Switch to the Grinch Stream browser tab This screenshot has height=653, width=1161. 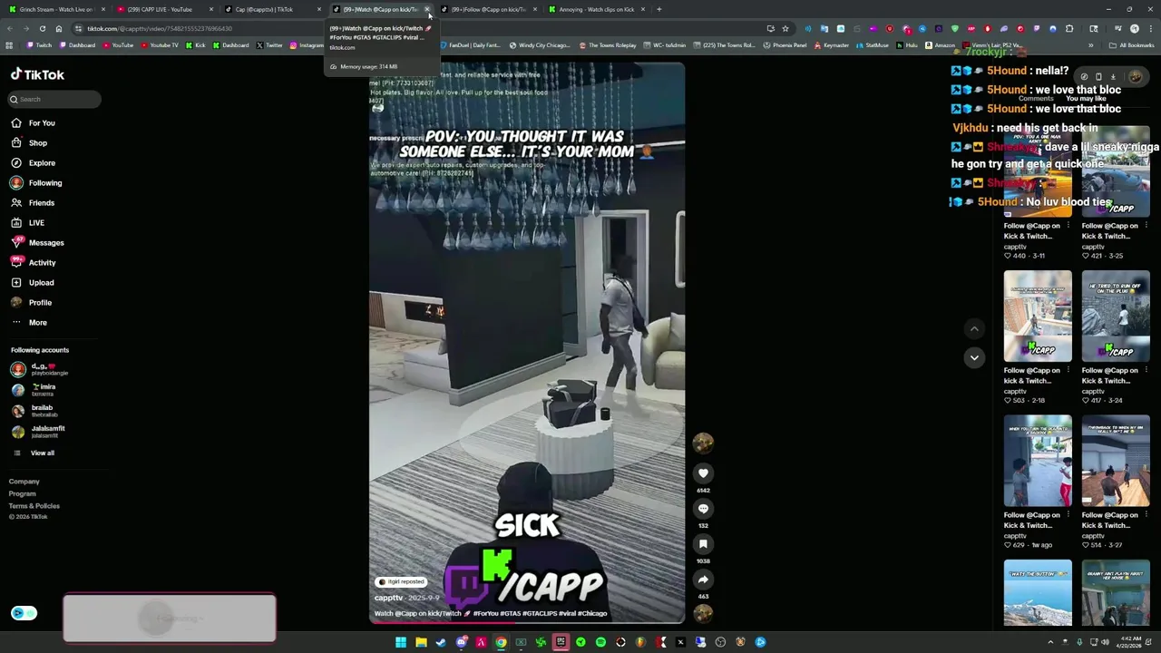56,9
